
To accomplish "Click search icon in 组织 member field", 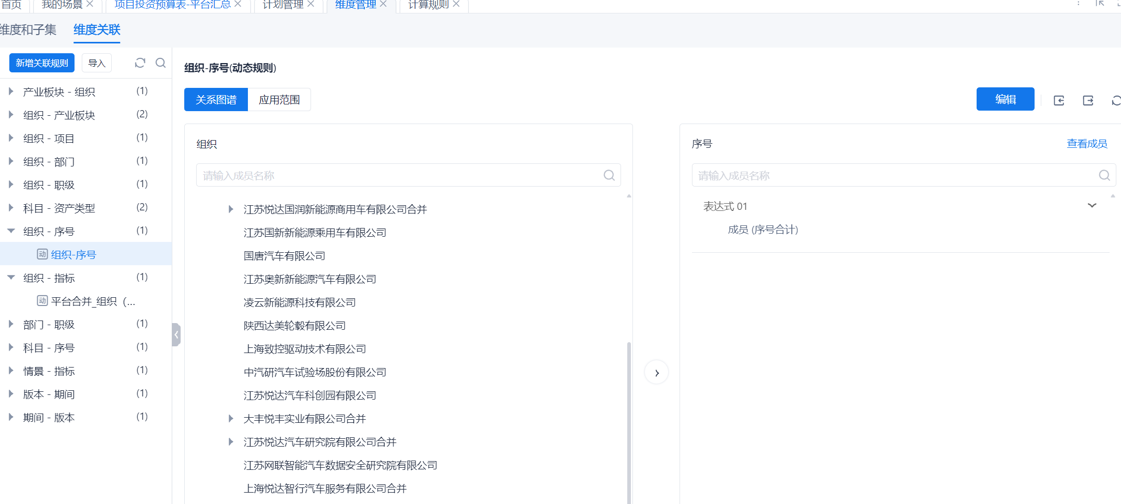I will click(x=609, y=176).
